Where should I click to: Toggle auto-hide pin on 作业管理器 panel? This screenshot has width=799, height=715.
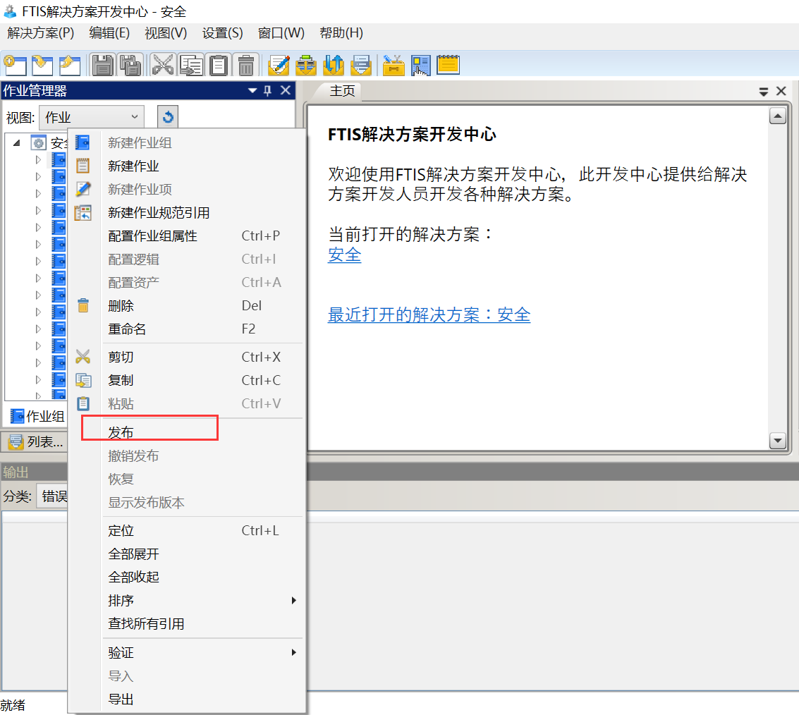click(267, 90)
